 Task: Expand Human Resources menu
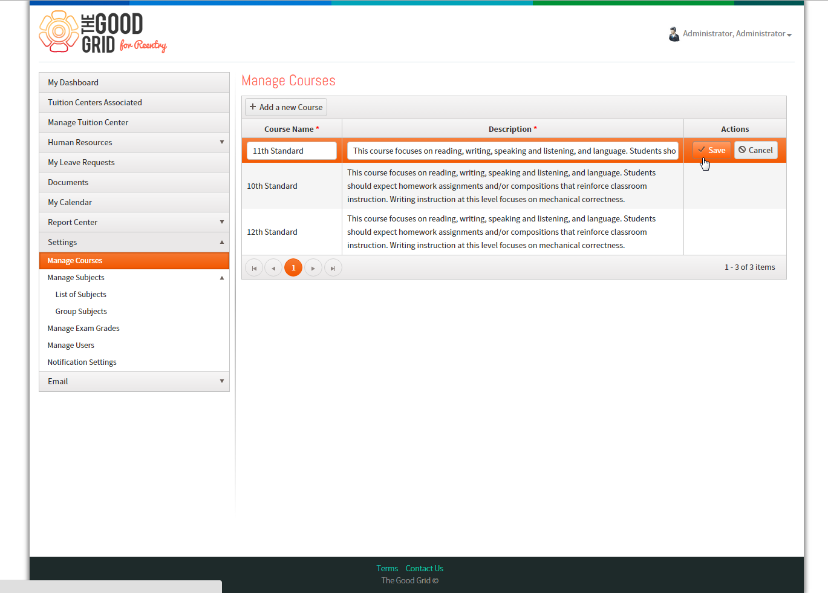[134, 142]
